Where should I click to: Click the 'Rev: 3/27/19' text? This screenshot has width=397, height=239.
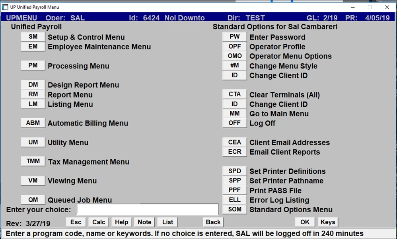[28, 223]
